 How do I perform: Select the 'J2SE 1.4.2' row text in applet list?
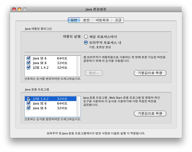coord(41,68)
